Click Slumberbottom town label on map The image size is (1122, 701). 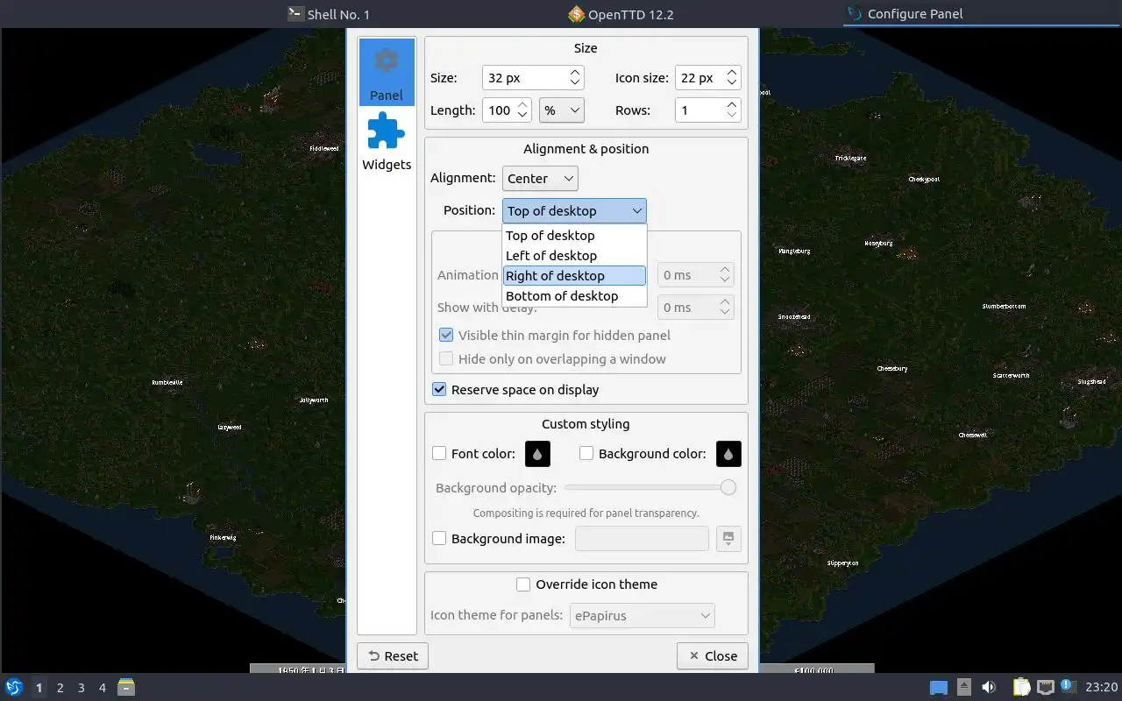click(x=1004, y=307)
